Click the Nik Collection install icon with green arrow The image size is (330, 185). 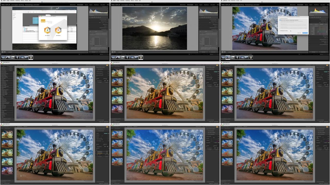pyautogui.click(x=47, y=30)
